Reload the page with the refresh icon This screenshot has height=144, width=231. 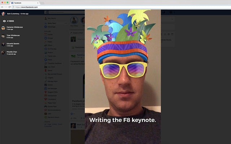click(10, 7)
